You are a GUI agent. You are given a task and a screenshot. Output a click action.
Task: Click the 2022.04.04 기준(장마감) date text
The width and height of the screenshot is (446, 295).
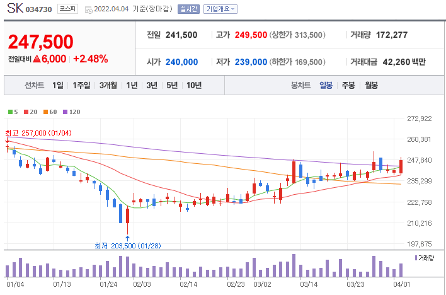[x=133, y=9]
